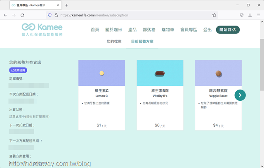
Task: Click the page vertical scrollbar thumb
Action: (x=262, y=65)
